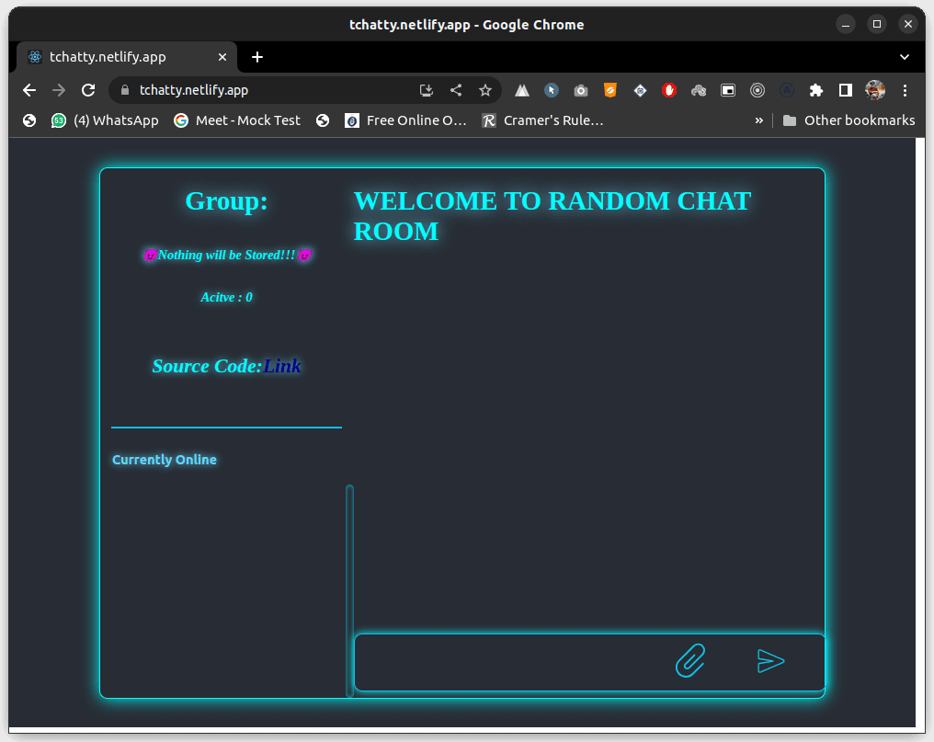Open the Source Code Link
934x742 pixels.
282,366
